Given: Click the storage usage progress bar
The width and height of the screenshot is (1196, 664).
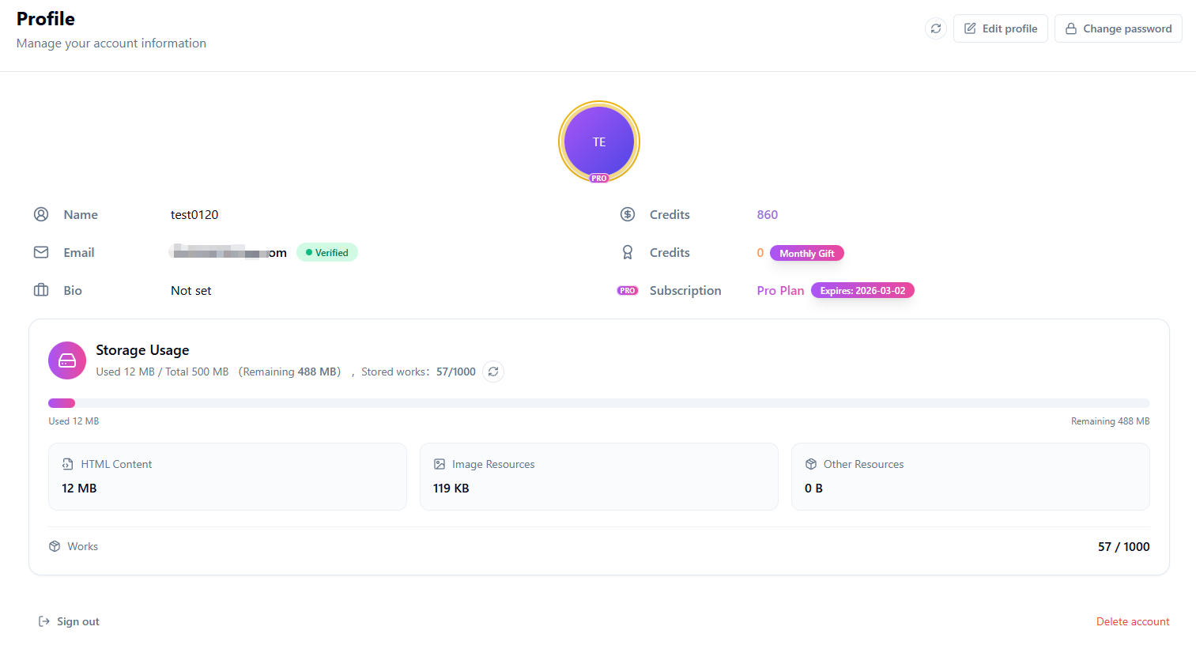Looking at the screenshot, I should 598,402.
